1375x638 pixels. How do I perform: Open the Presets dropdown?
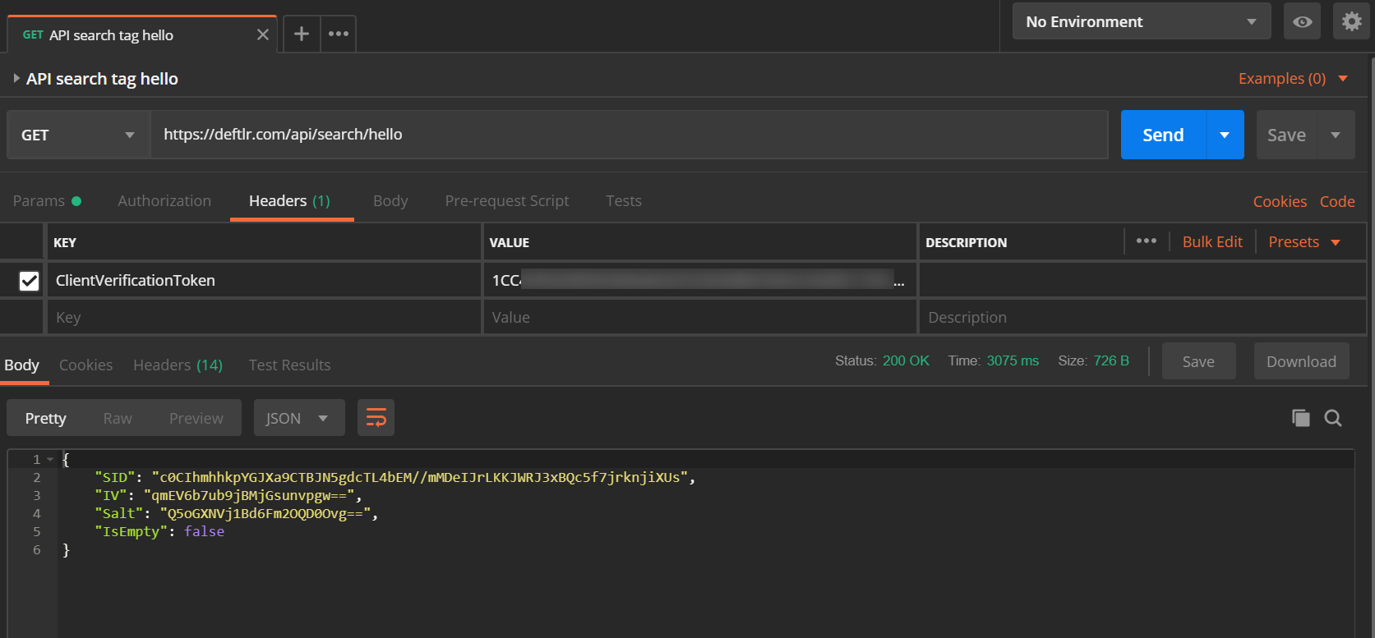tap(1304, 242)
